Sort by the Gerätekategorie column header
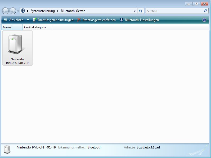This screenshot has width=211, height=158. (37, 27)
